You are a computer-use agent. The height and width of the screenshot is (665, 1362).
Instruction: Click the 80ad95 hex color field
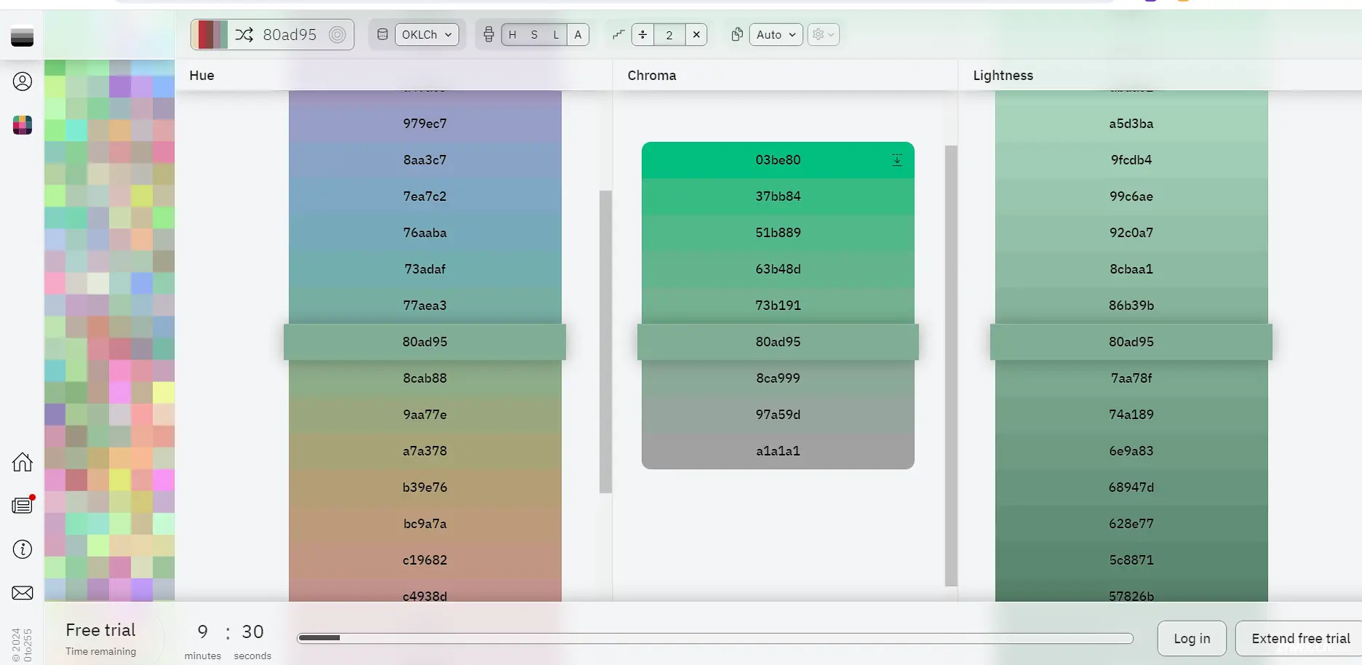click(290, 34)
